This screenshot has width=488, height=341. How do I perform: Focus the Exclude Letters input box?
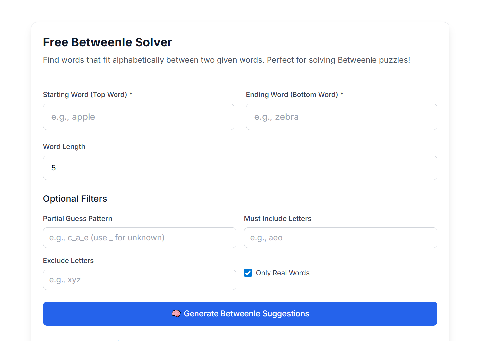pos(140,280)
